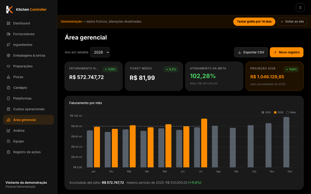Image resolution: width=311 pixels, height=194 pixels.
Task: Click the 2026 orange legend swatch
Action: (x=275, y=113)
